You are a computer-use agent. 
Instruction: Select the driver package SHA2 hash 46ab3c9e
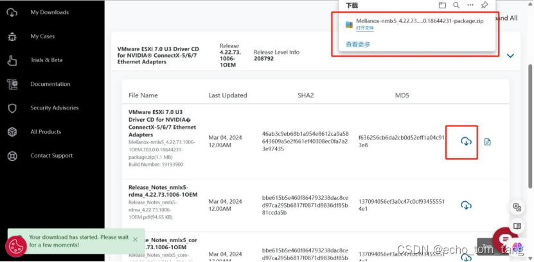[x=305, y=142]
